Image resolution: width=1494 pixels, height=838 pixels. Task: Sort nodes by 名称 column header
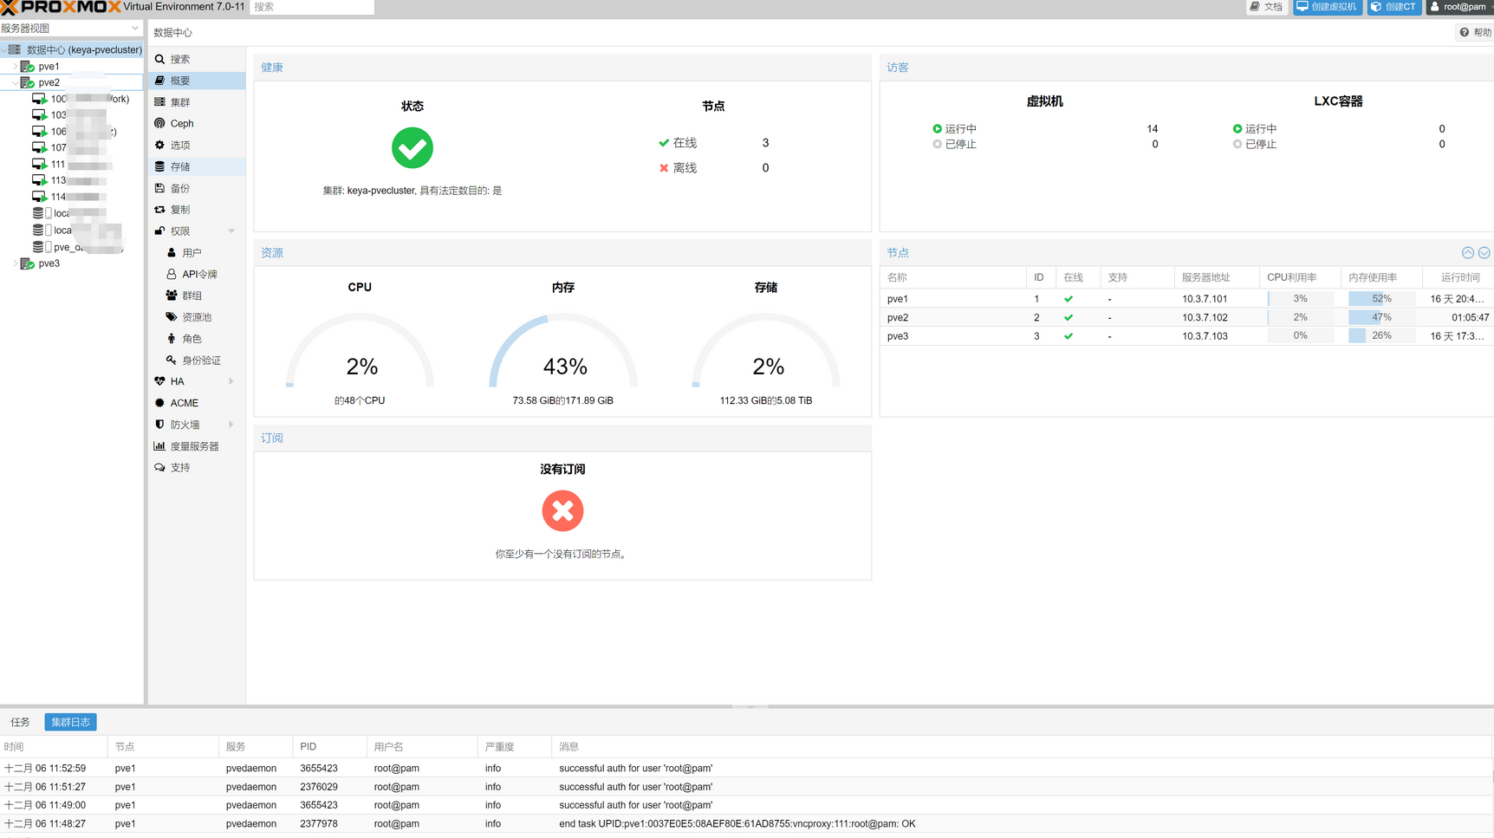click(953, 278)
